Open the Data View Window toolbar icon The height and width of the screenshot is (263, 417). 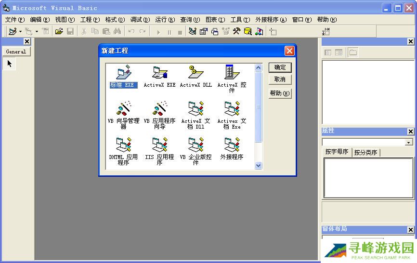click(x=248, y=31)
